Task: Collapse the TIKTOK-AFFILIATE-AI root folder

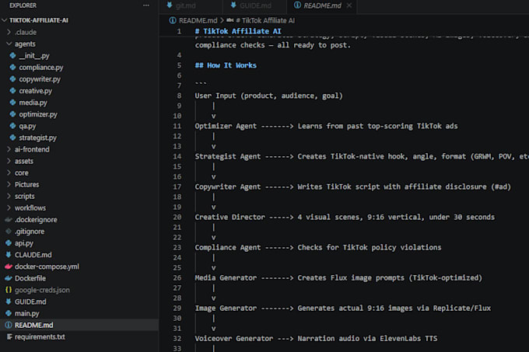Action: [x=5, y=20]
